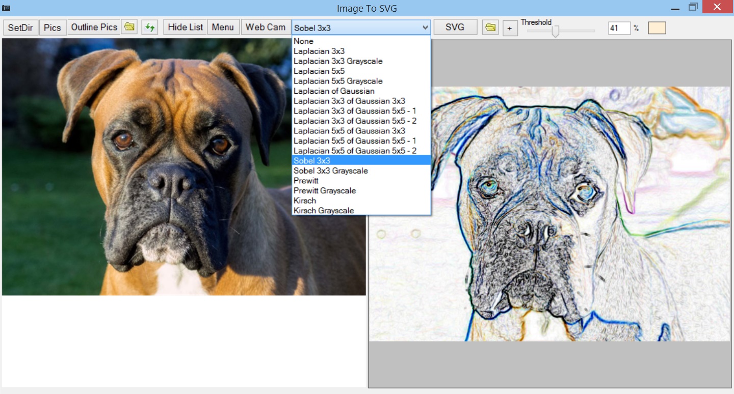The height and width of the screenshot is (394, 734).
Task: Click the Hide List button
Action: pos(186,27)
